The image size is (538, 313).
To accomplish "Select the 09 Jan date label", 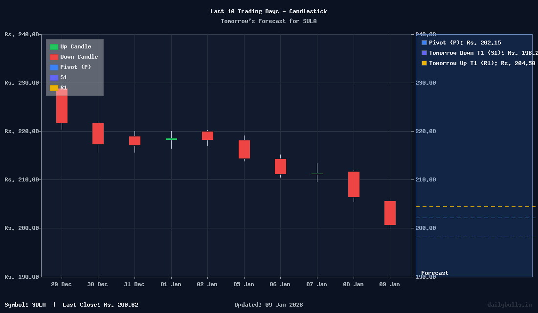I will pos(390,284).
